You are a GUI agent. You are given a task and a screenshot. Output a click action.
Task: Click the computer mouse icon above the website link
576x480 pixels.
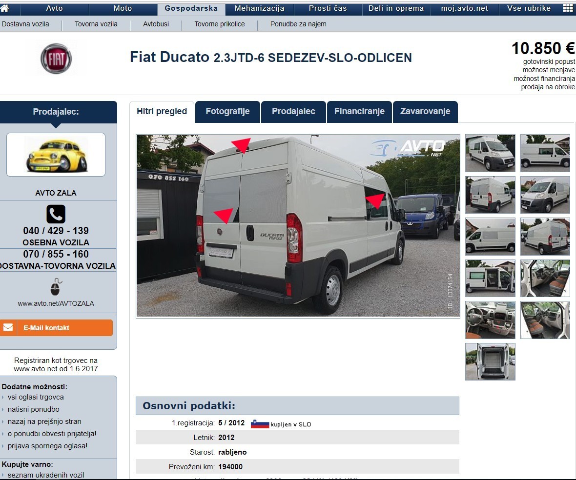pyautogui.click(x=56, y=287)
